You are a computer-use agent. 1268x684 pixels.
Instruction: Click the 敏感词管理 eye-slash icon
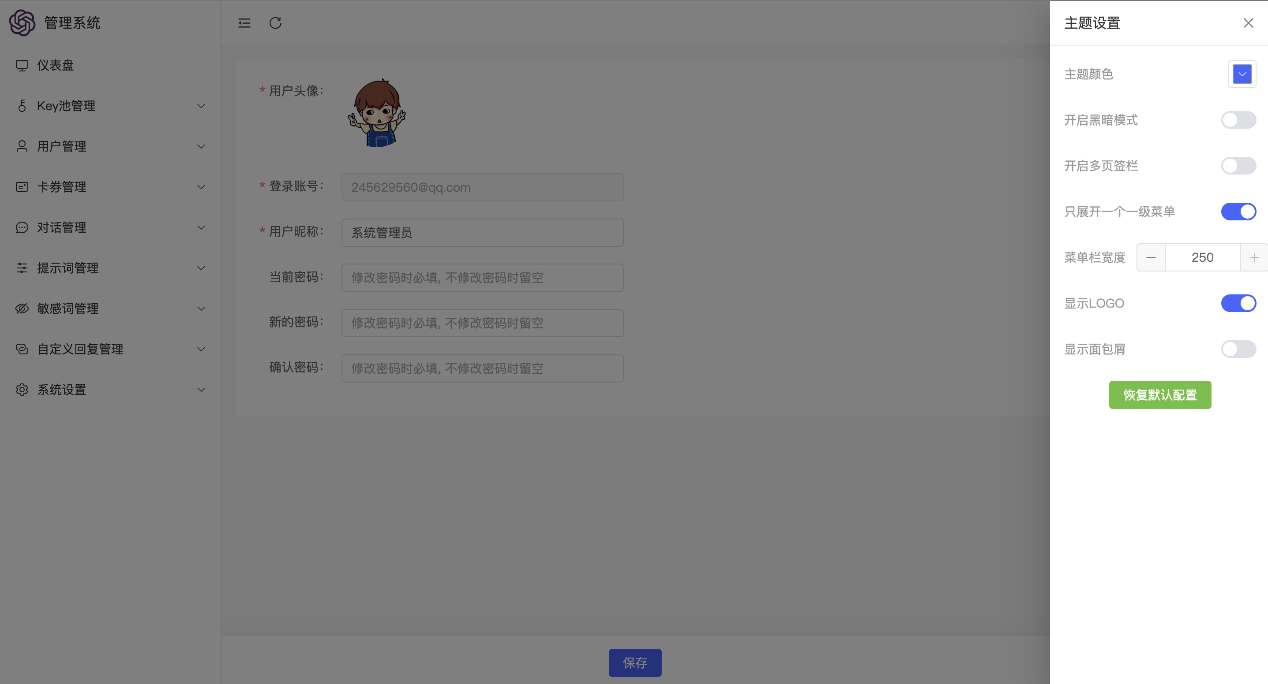click(22, 309)
